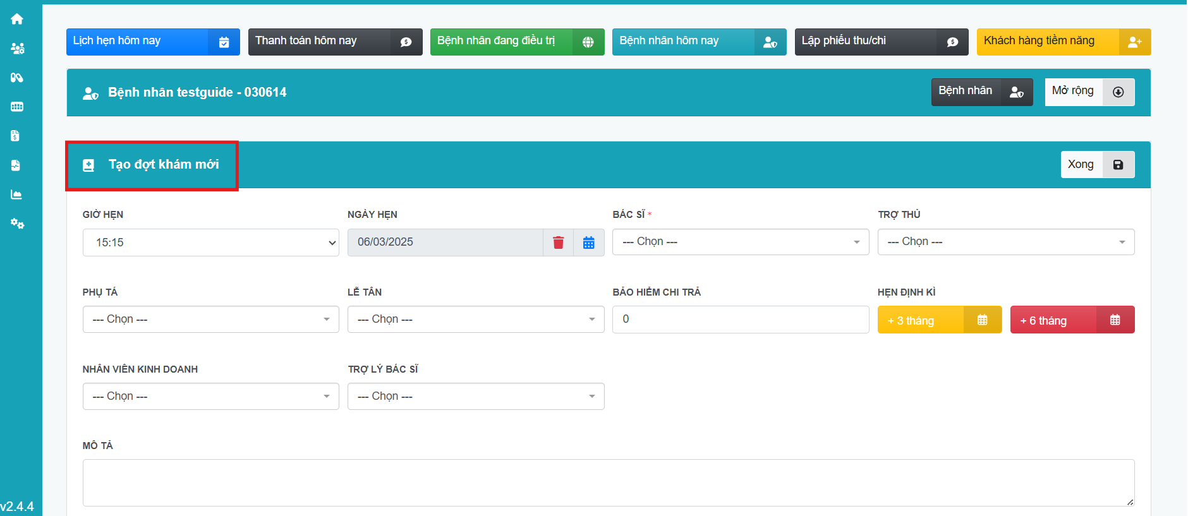Click the Xong save button
This screenshot has width=1188, height=516.
tap(1097, 165)
